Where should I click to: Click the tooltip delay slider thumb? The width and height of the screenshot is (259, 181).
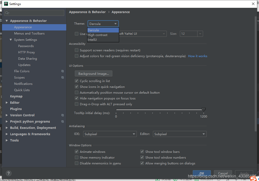click(204, 109)
